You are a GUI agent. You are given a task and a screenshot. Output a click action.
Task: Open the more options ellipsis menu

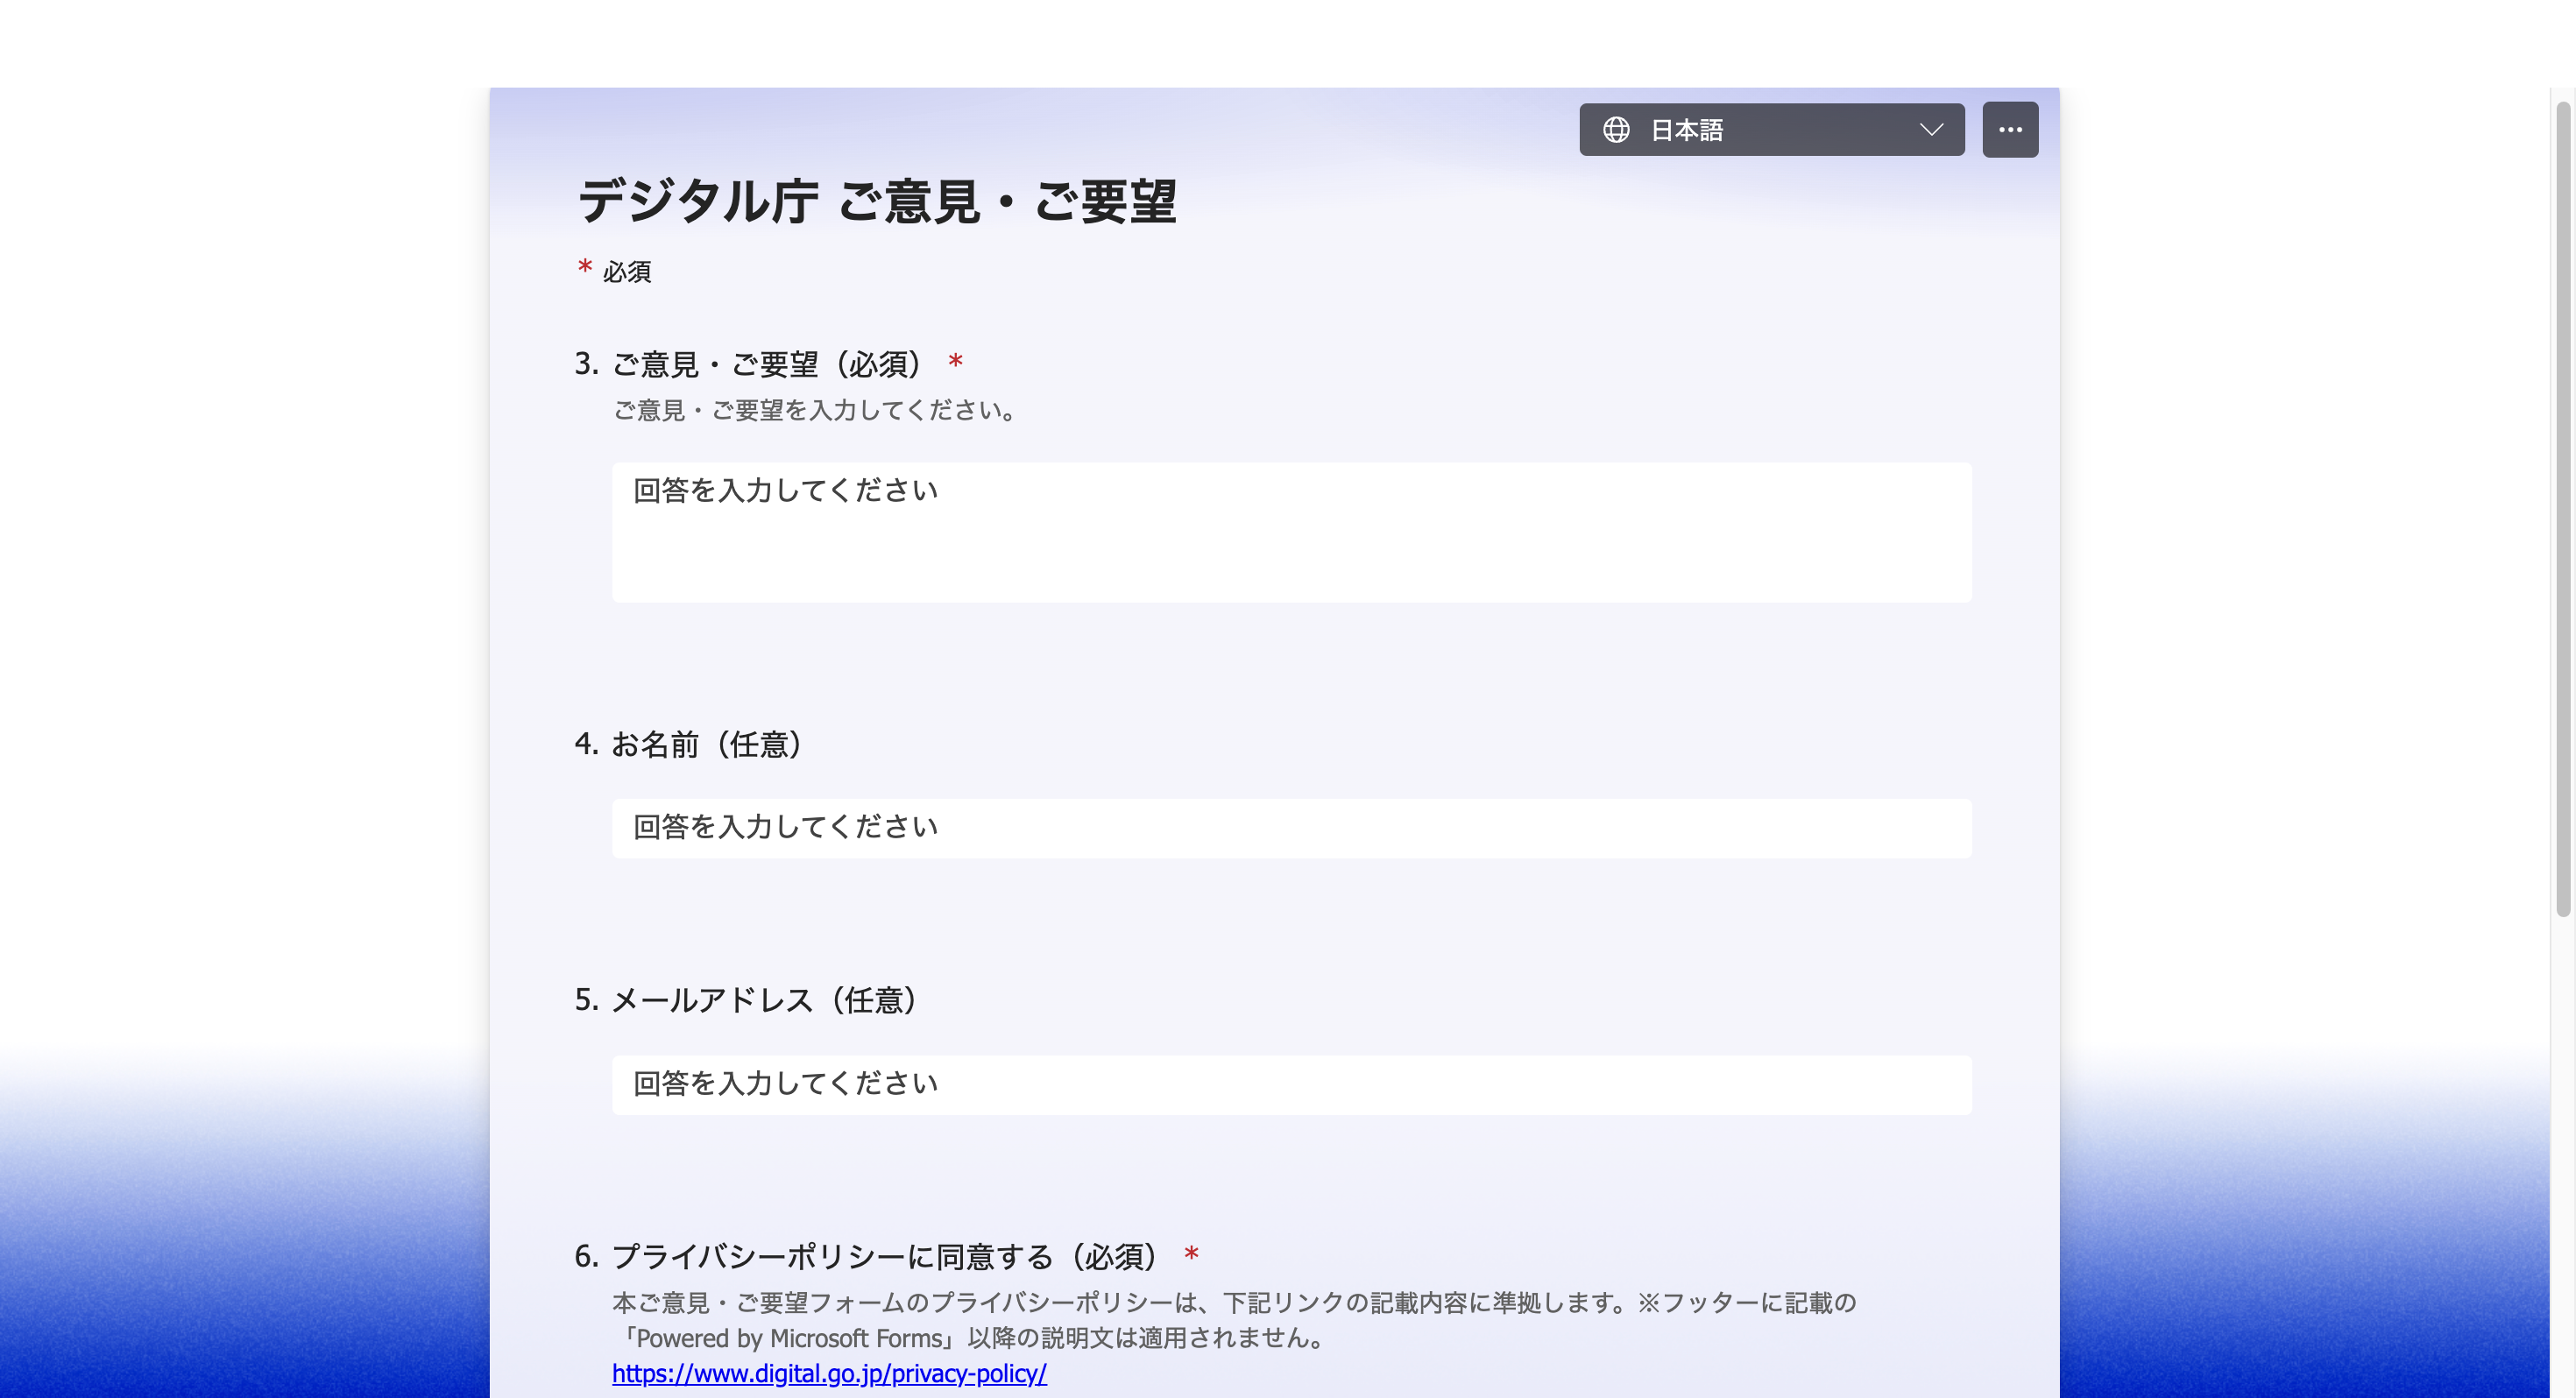tap(2010, 129)
